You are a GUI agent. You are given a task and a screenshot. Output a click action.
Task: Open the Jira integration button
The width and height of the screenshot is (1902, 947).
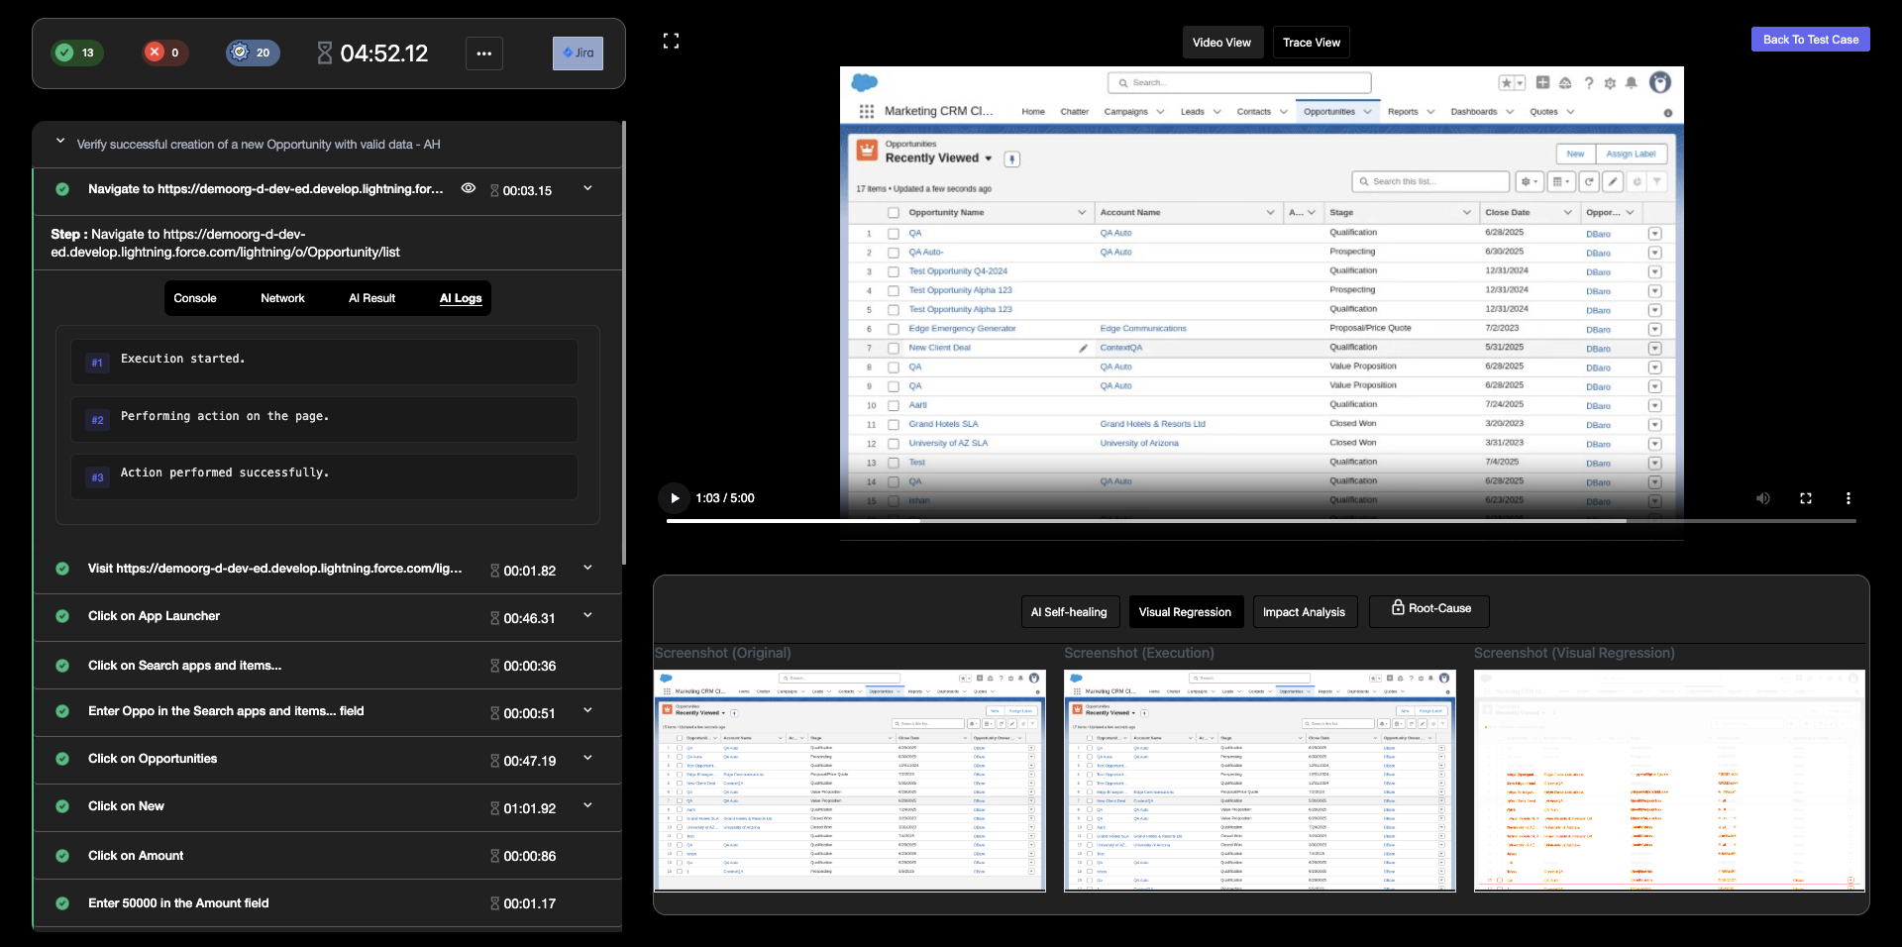coord(578,53)
